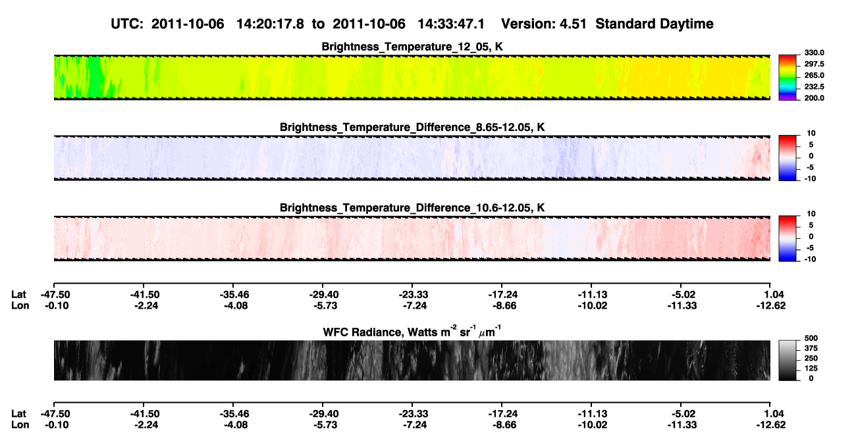Click longitude '-12.62' on the axis below WFC Radiance

[x=770, y=425]
